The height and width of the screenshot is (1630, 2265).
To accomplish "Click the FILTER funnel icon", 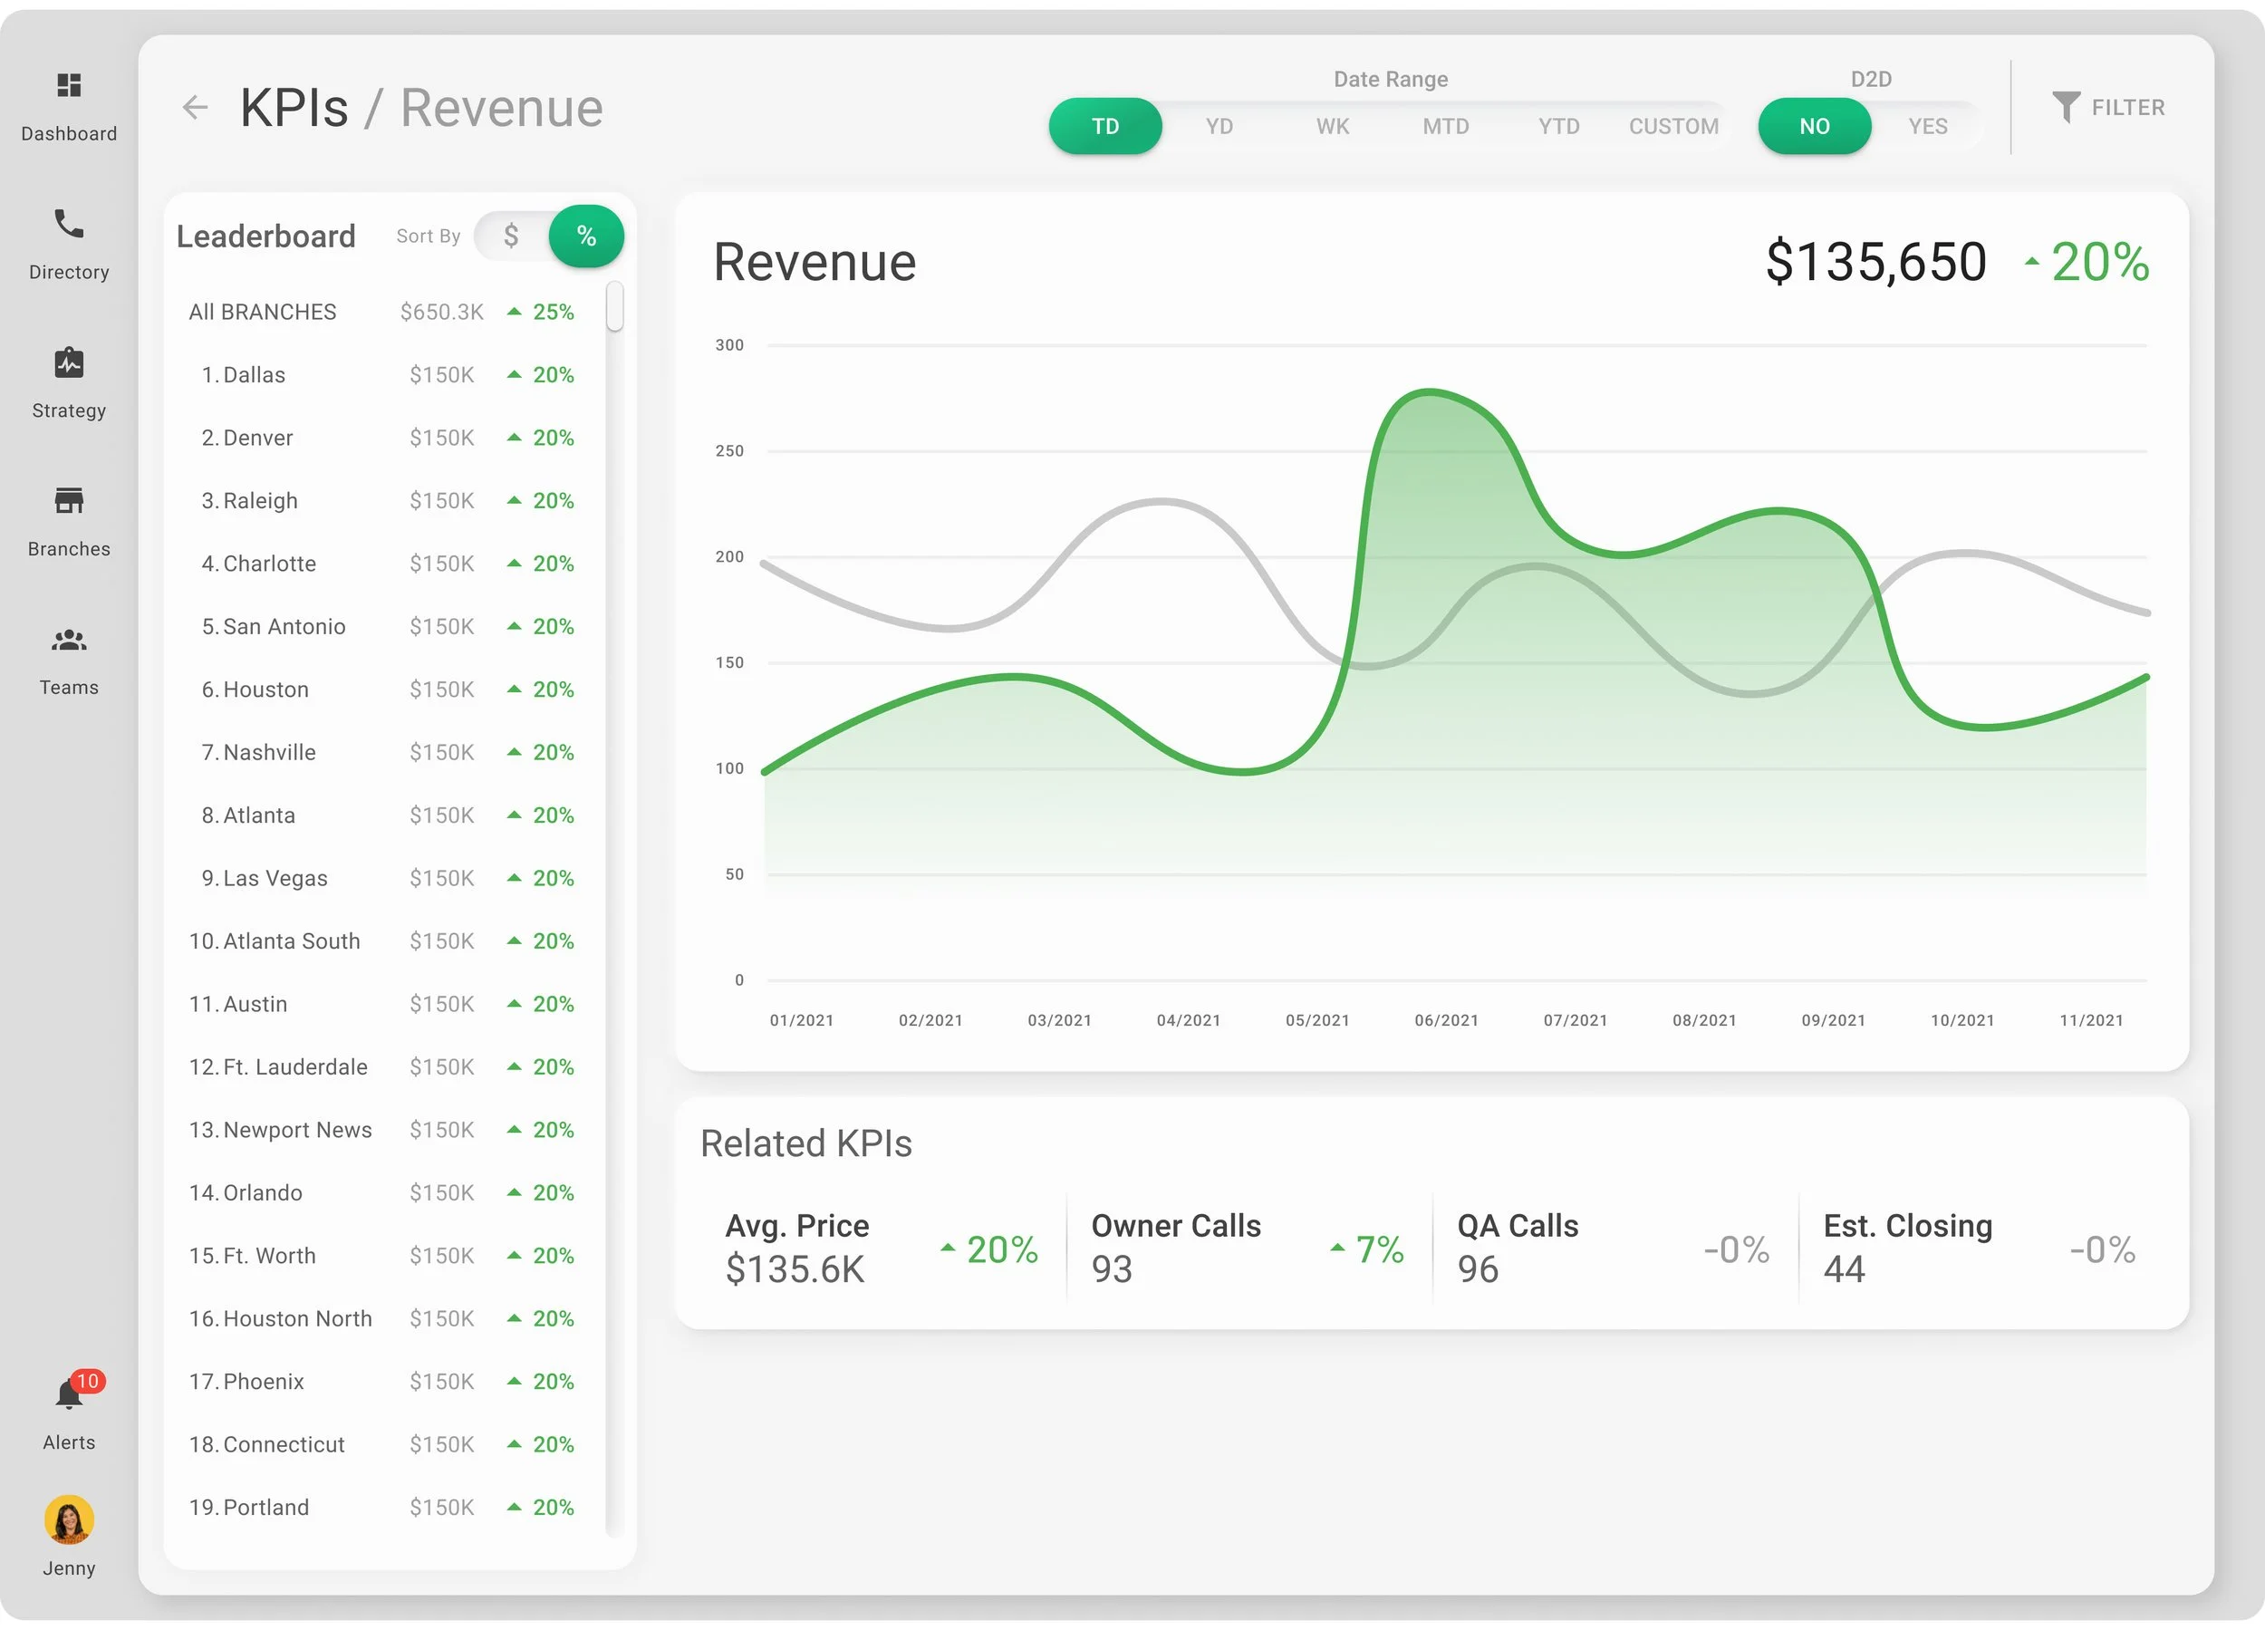I will coord(2066,107).
